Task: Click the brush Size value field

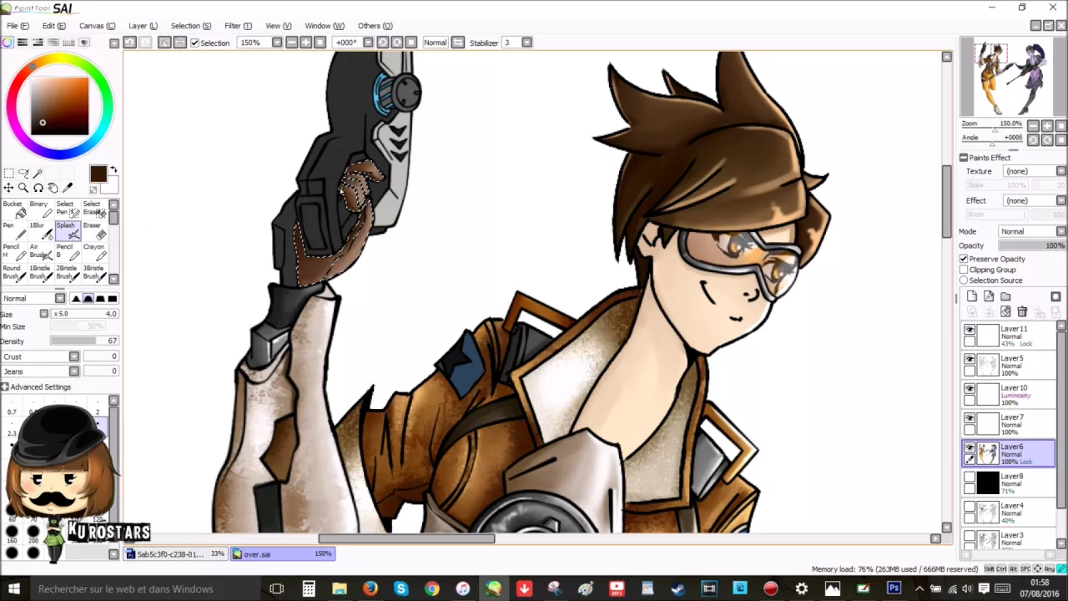Action: pyautogui.click(x=85, y=314)
